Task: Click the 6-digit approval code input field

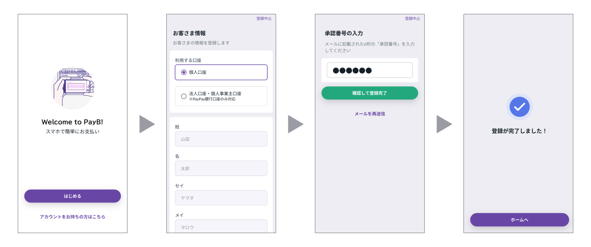Action: 370,70
